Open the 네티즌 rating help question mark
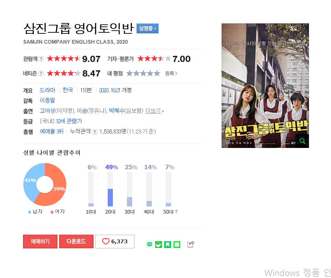 [x=41, y=74]
